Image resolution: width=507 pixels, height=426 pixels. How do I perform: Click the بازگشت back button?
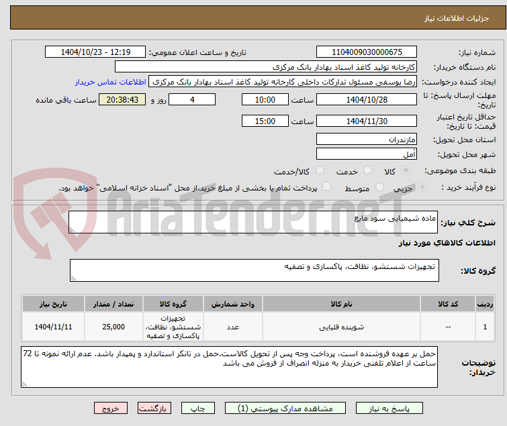pos(154,409)
